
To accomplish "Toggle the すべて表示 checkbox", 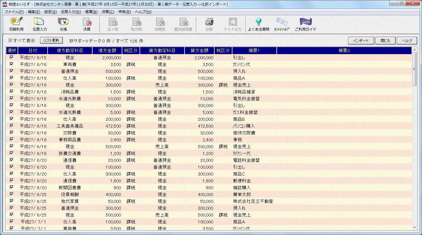I will [x=10, y=40].
